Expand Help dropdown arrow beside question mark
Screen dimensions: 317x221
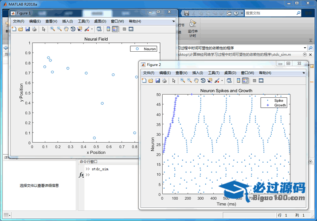[242, 13]
